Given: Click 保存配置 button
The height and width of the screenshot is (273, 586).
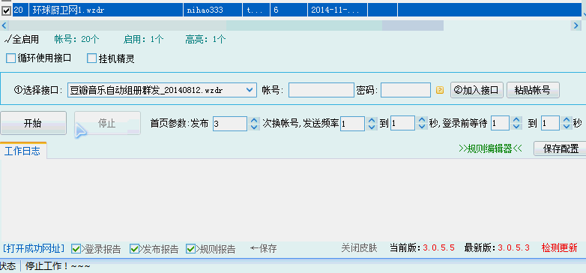Looking at the screenshot, I should (x=561, y=148).
